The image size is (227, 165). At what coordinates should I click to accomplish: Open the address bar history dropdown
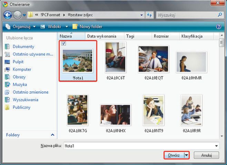[x=141, y=15]
